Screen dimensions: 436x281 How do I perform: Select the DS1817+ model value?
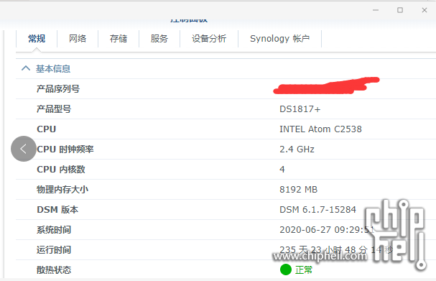point(300,109)
